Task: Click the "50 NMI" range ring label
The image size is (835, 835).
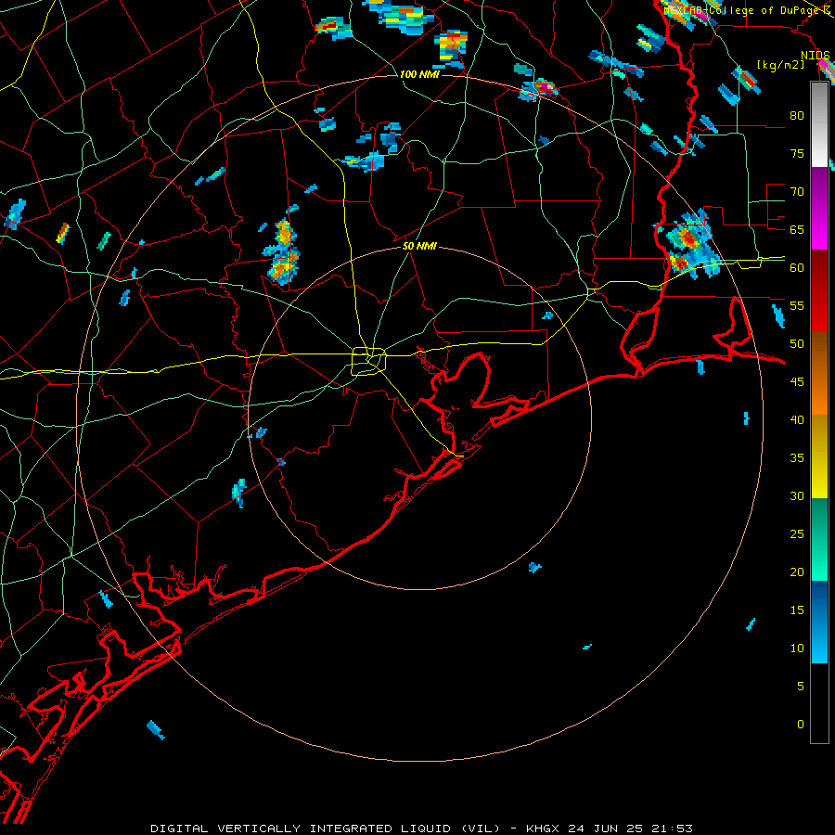Action: point(419,246)
